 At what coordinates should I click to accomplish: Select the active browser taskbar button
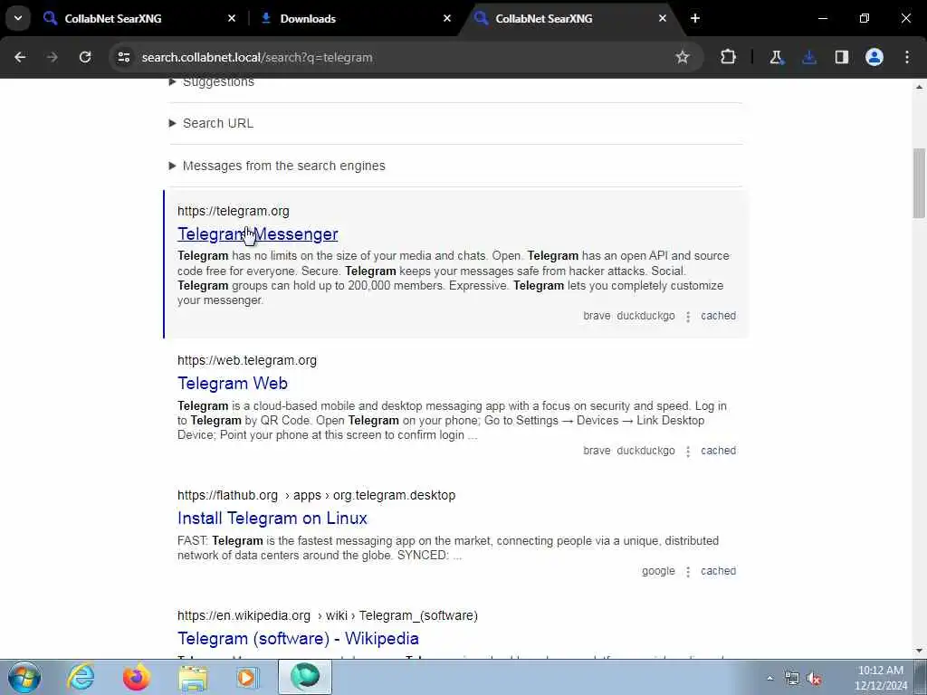click(x=305, y=677)
